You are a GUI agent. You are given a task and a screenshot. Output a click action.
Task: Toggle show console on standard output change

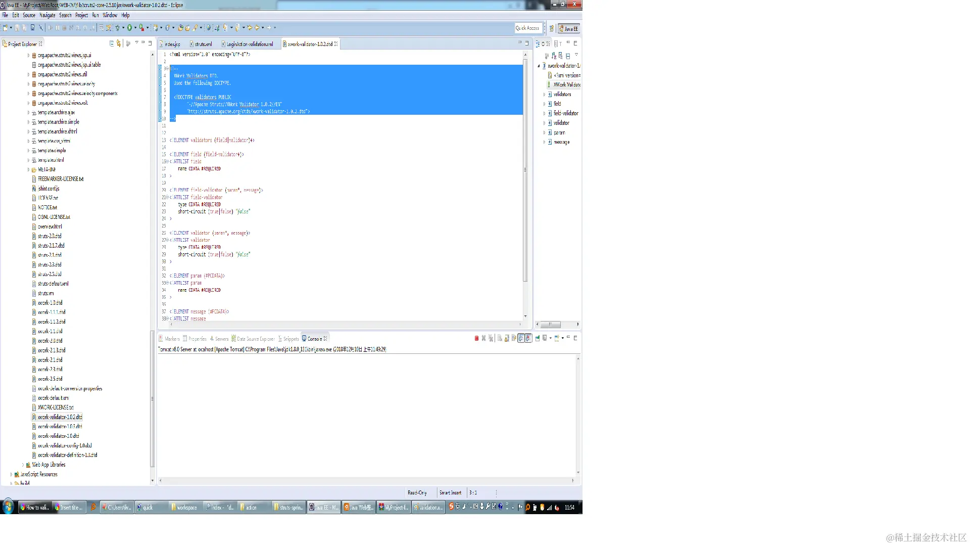click(521, 338)
